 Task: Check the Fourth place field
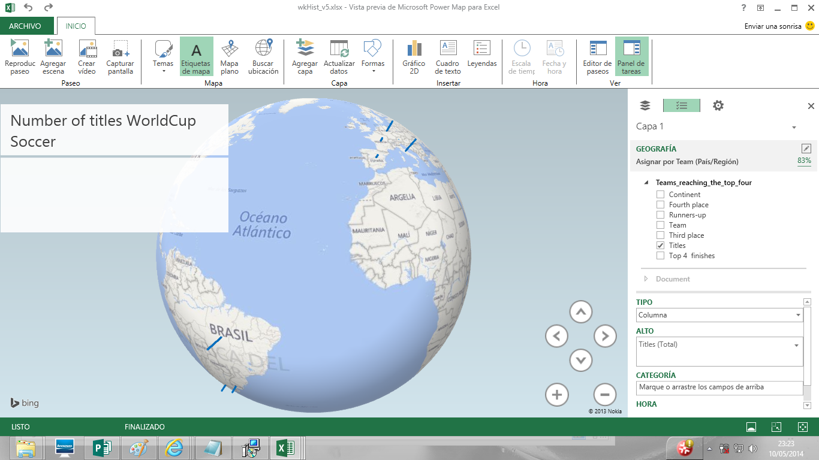click(660, 204)
